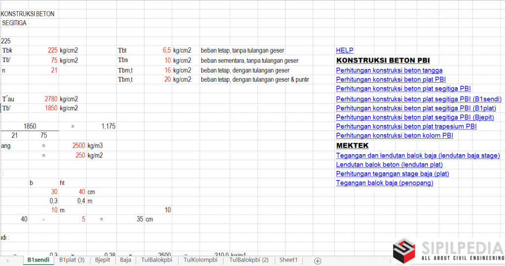
Task: Follow the beton plat trapesium PBI link
Action: (406, 127)
